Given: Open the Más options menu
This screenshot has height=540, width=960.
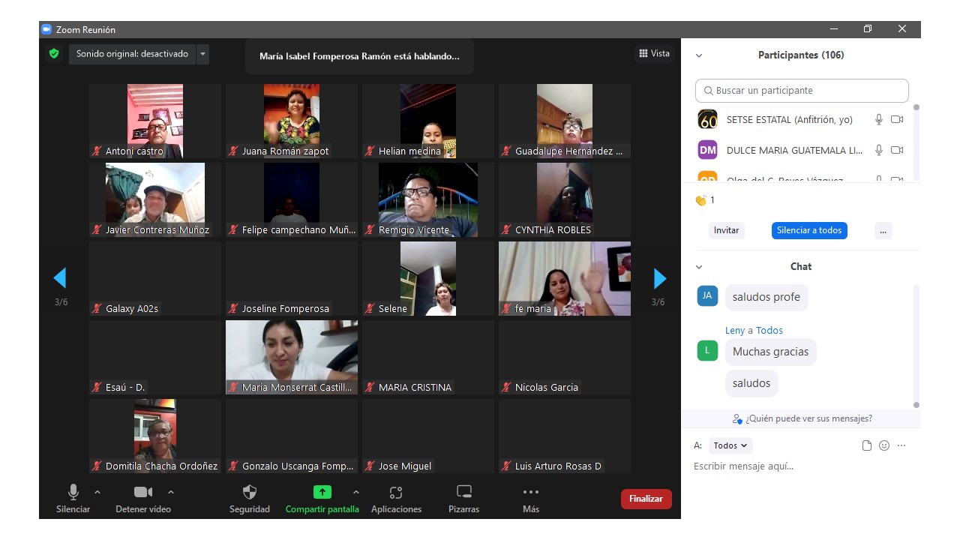Looking at the screenshot, I should (x=531, y=499).
